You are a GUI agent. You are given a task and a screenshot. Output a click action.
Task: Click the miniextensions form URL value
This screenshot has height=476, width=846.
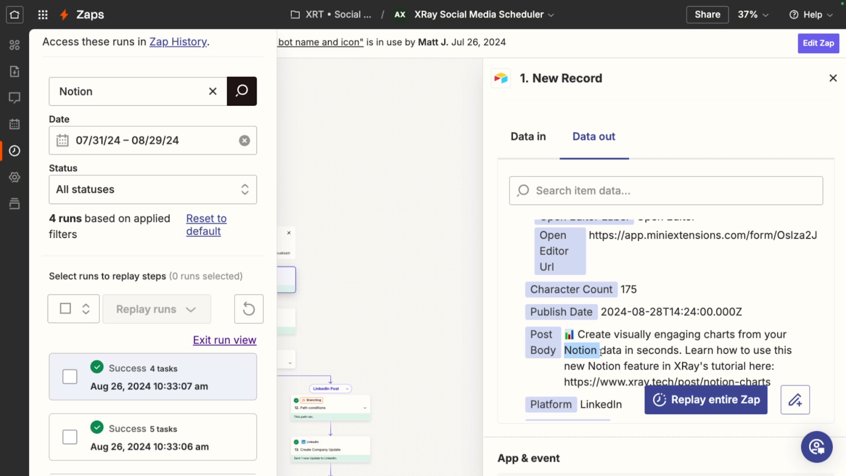click(703, 235)
